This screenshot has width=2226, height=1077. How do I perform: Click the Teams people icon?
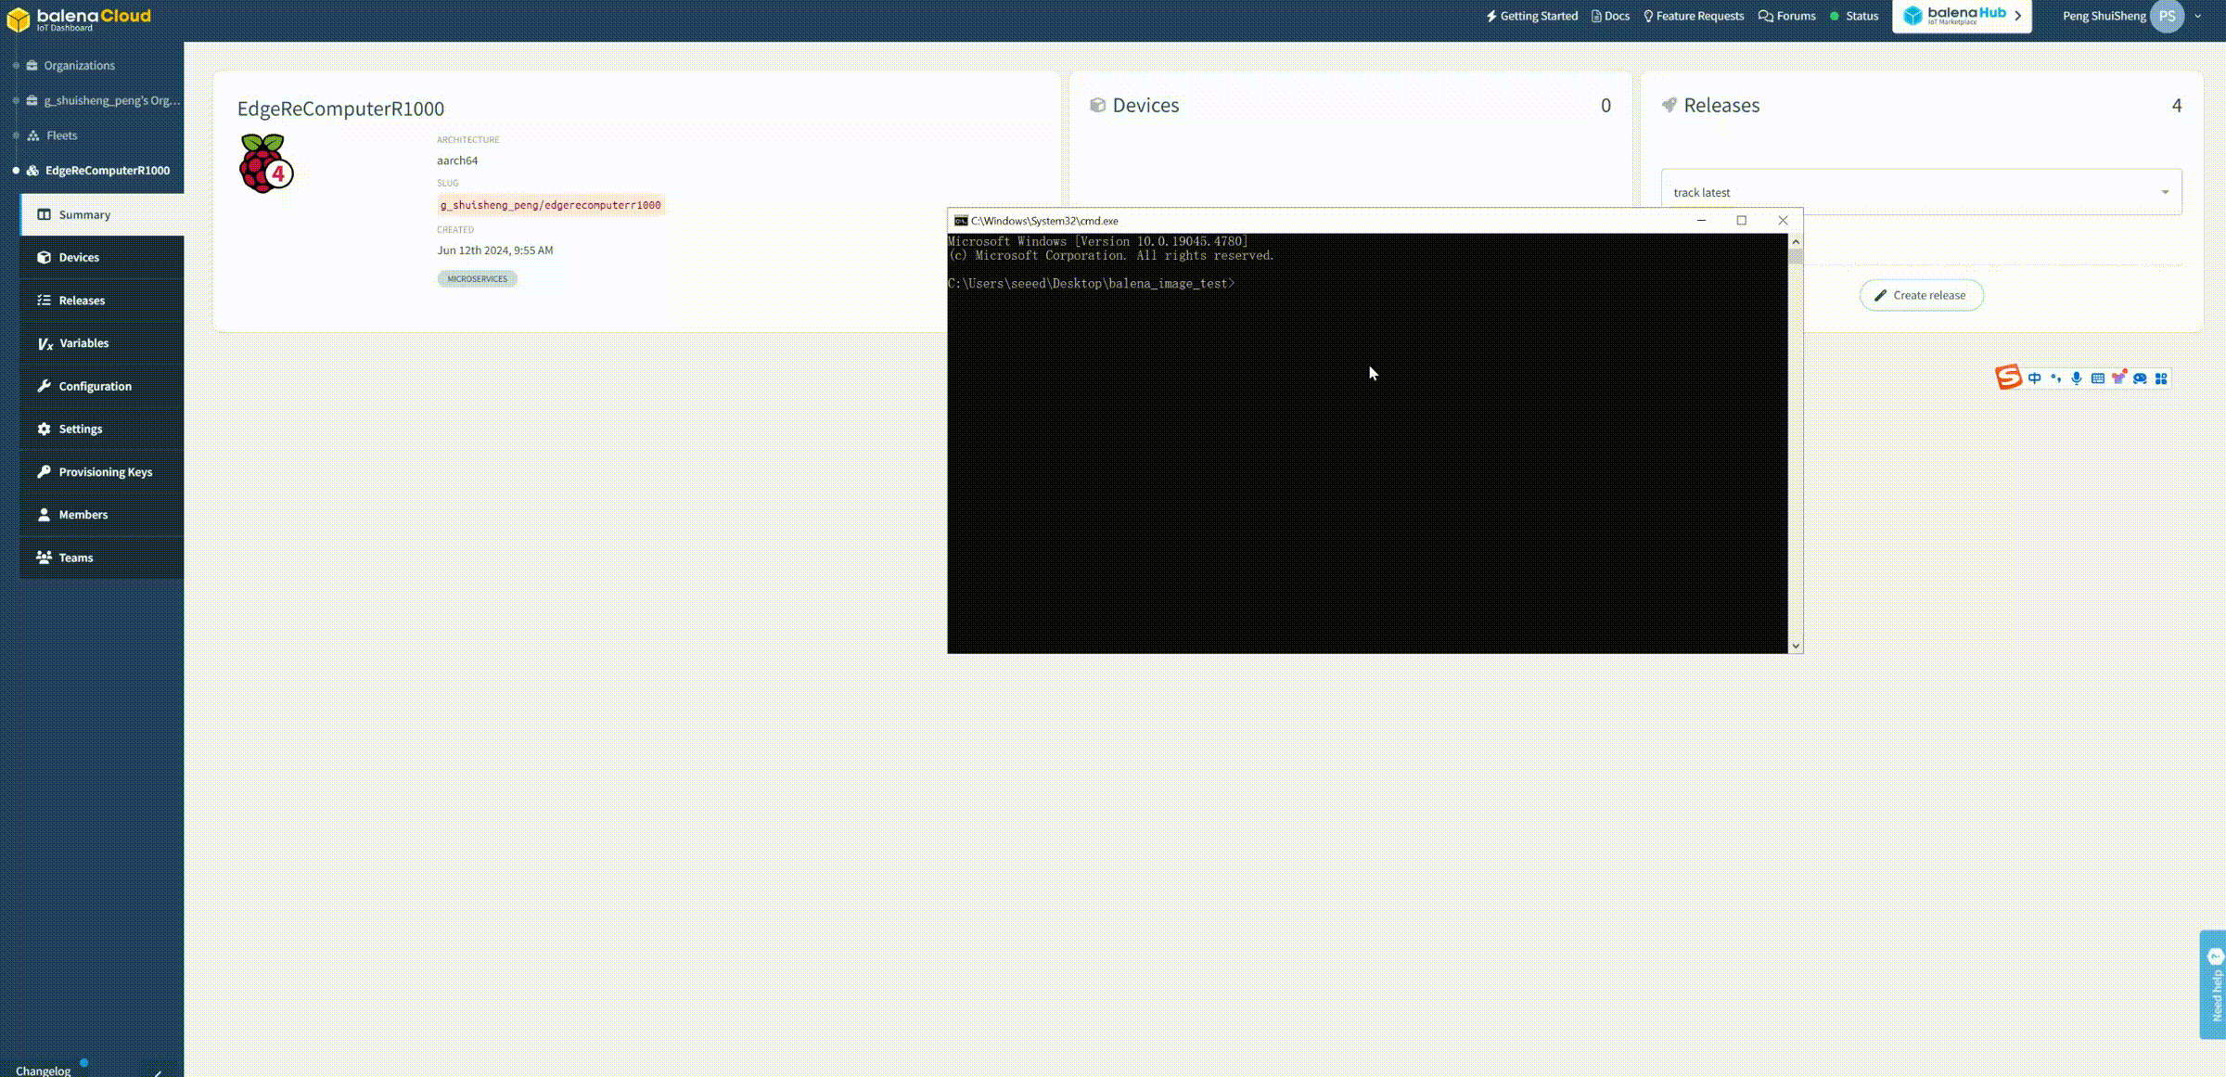pyautogui.click(x=44, y=557)
